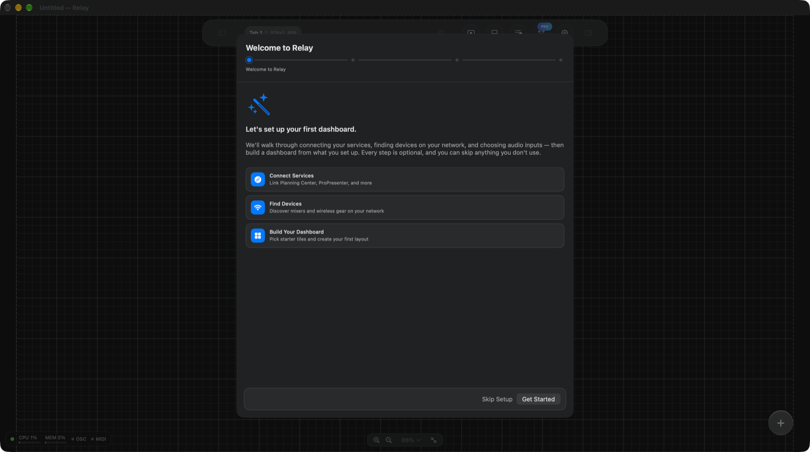The image size is (810, 452).
Task: Toggle the right sidebar panel icon
Action: pyautogui.click(x=588, y=32)
